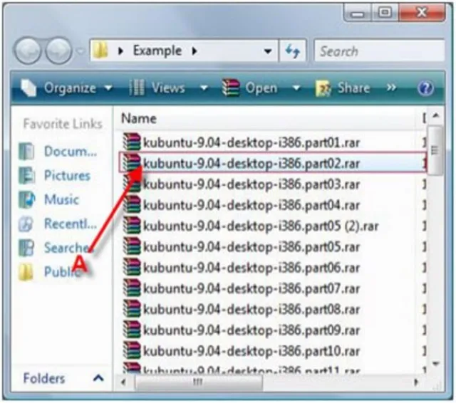
Task: Click the Public folder icon
Action: point(26,272)
